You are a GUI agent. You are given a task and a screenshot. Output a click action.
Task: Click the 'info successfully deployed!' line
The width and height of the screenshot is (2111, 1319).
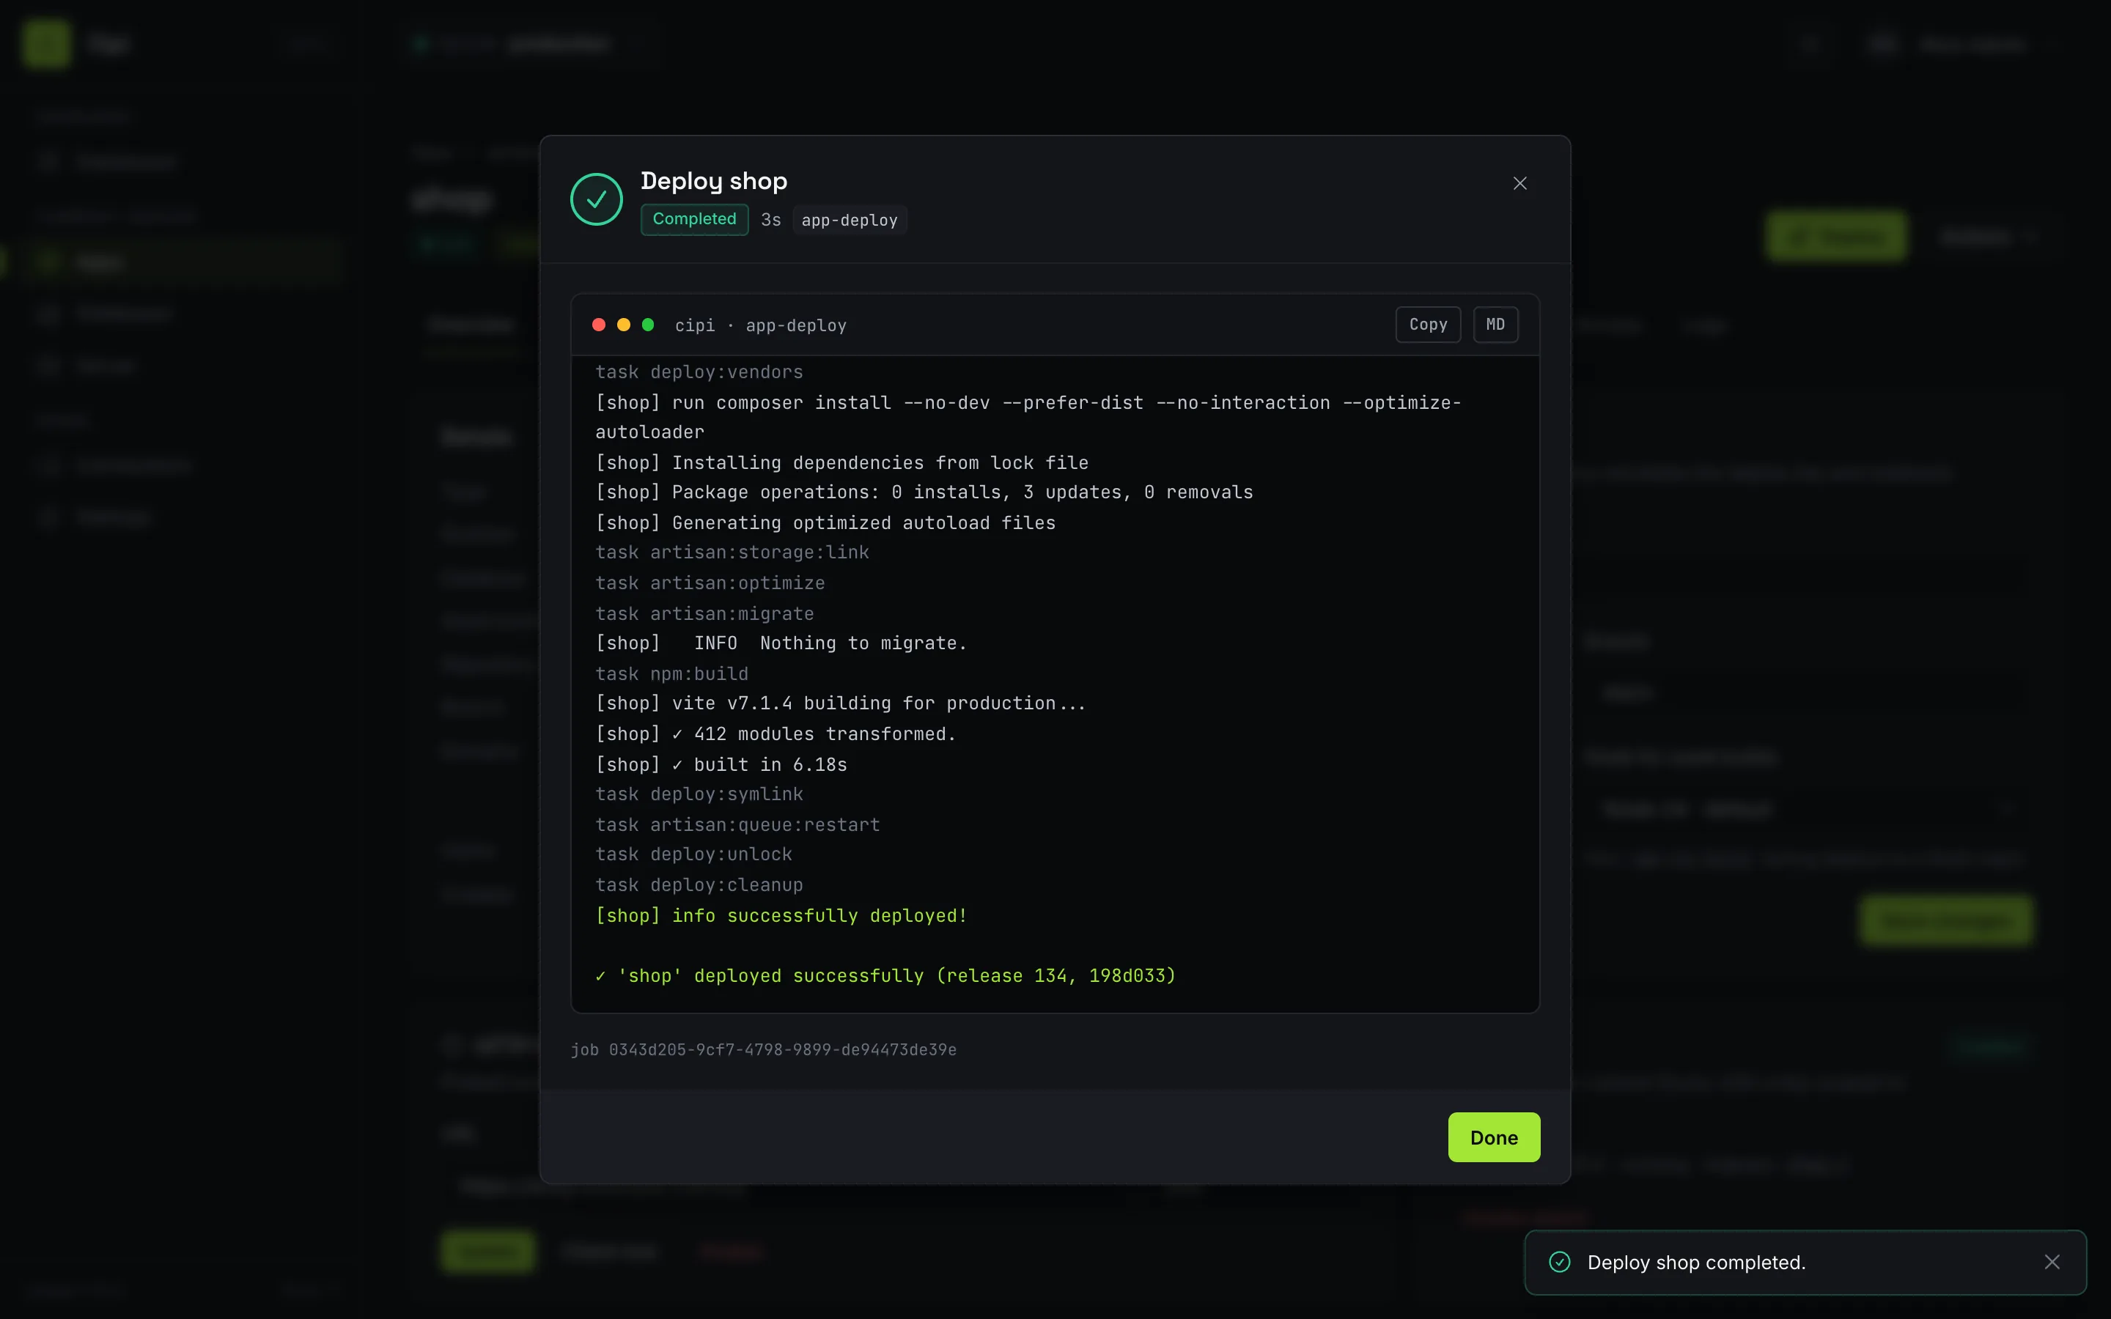click(781, 915)
